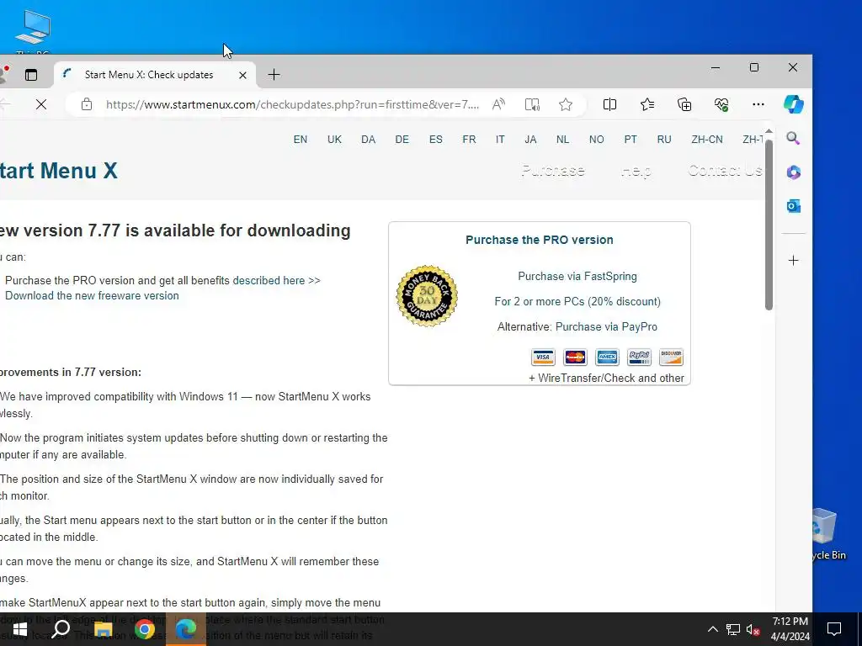Open File Explorer from the taskbar
The width and height of the screenshot is (862, 646).
[103, 629]
